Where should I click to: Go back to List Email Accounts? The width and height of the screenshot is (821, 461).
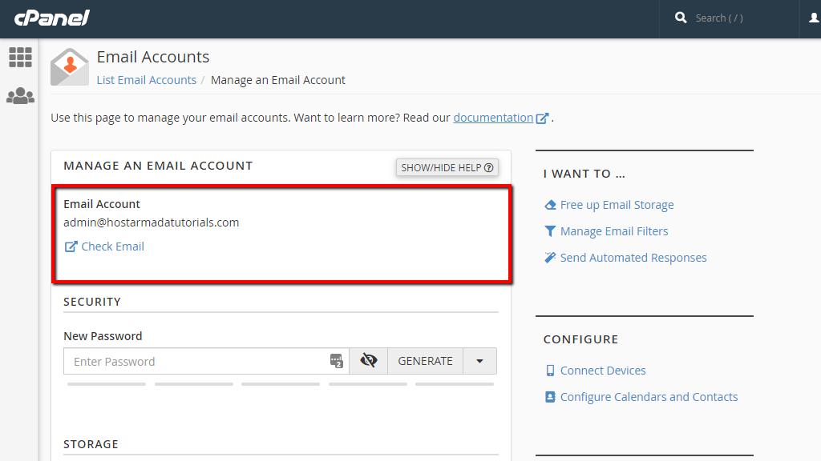(146, 80)
